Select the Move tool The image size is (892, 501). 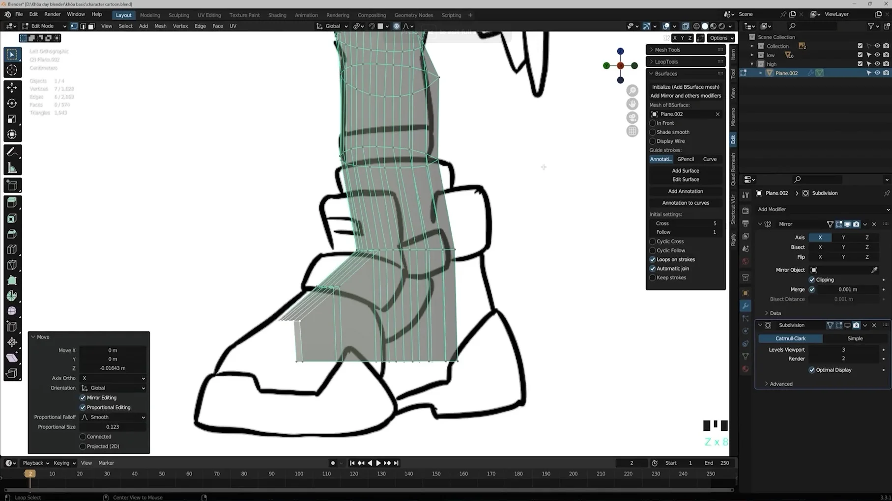coord(12,87)
